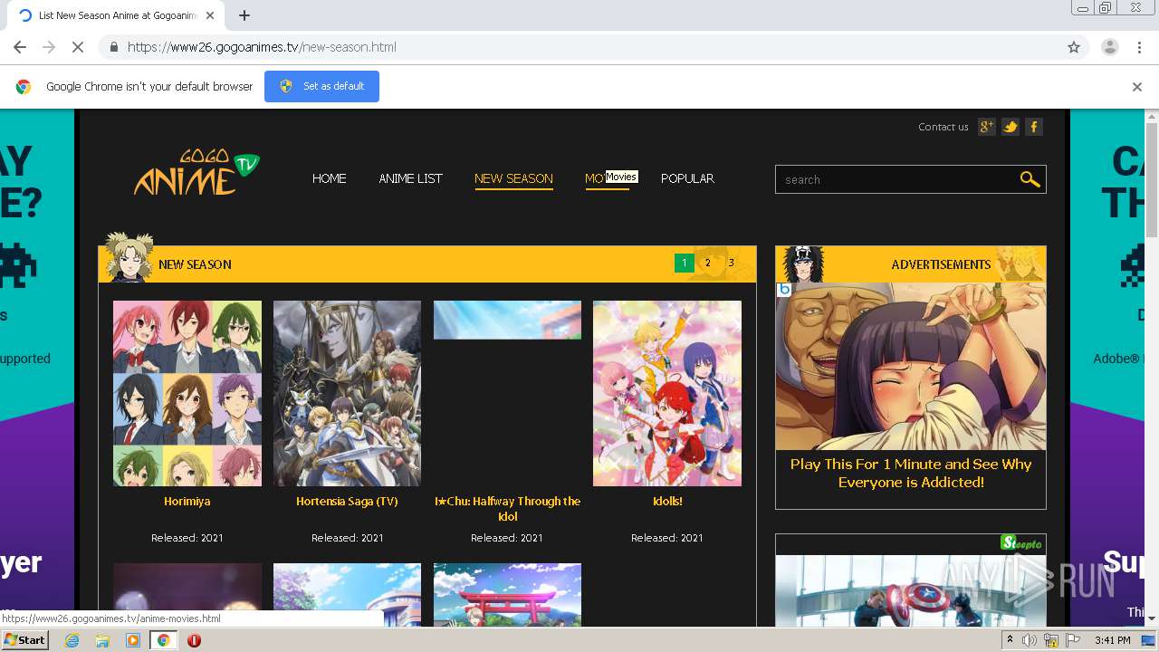Click Set as default button

pyautogui.click(x=321, y=86)
